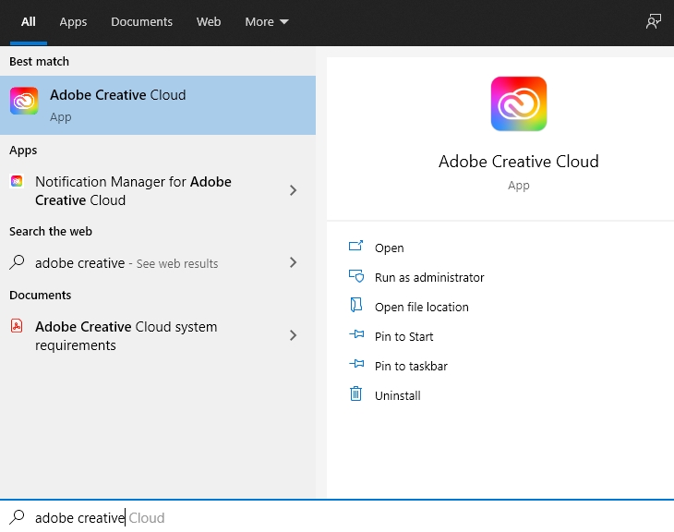This screenshot has width=674, height=532.
Task: Click the Open file location icon
Action: point(355,306)
